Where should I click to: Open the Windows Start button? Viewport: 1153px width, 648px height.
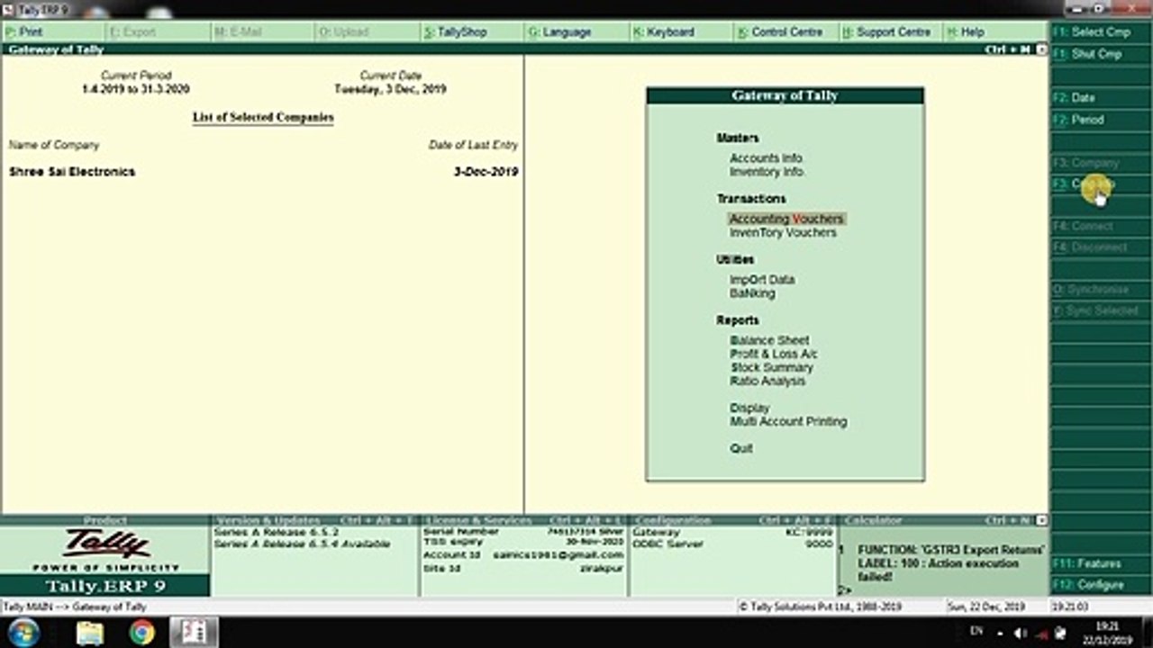pyautogui.click(x=25, y=633)
